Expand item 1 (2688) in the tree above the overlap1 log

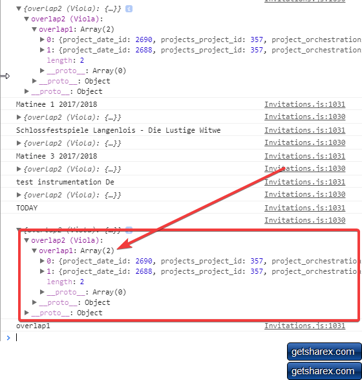click(42, 271)
